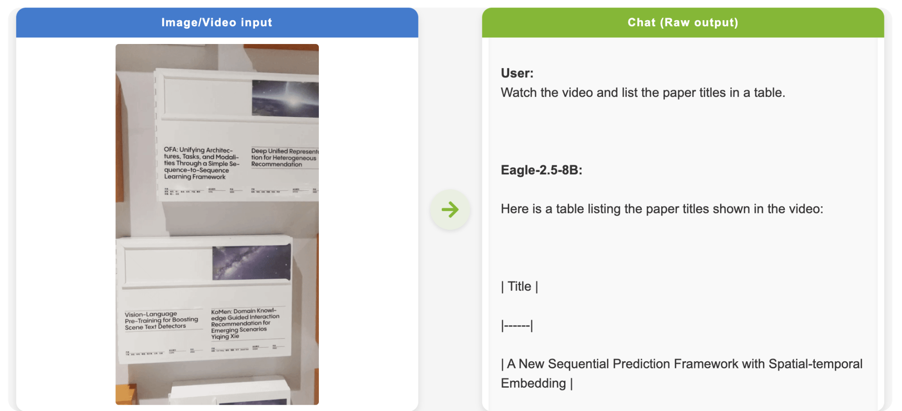Click the KoMen paper title text
Viewport: 902px width, 411px height.
(x=244, y=323)
